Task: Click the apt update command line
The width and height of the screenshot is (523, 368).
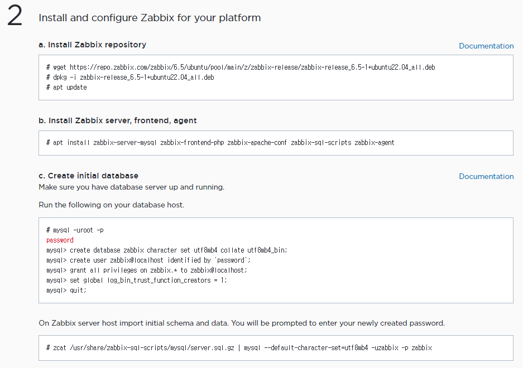Action: (66, 88)
